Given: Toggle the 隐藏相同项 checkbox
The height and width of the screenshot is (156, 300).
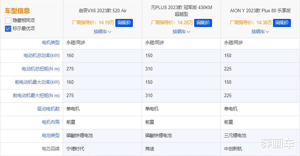Looking at the screenshot, I should click(x=8, y=20).
